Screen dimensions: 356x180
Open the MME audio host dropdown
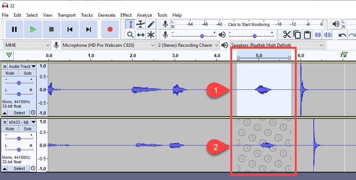click(27, 45)
